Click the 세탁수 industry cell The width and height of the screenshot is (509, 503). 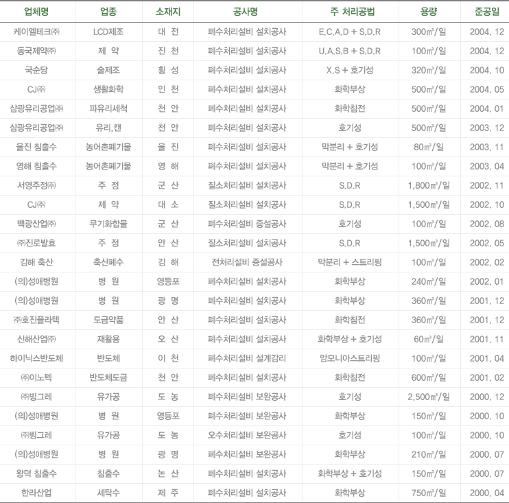click(108, 492)
